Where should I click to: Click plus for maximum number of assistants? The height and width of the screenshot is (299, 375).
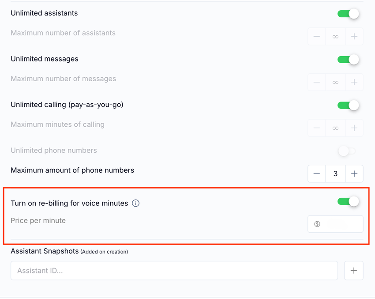354,37
